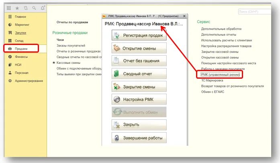The image size is (280, 163).
Task: Open the Закупки section
Action: [x=20, y=33]
